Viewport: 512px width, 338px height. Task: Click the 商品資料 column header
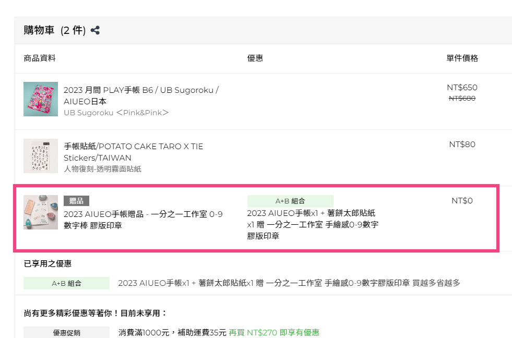(40, 58)
